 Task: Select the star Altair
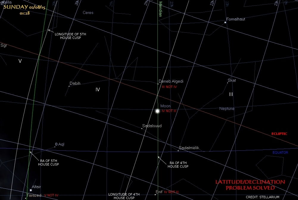click(x=31, y=190)
